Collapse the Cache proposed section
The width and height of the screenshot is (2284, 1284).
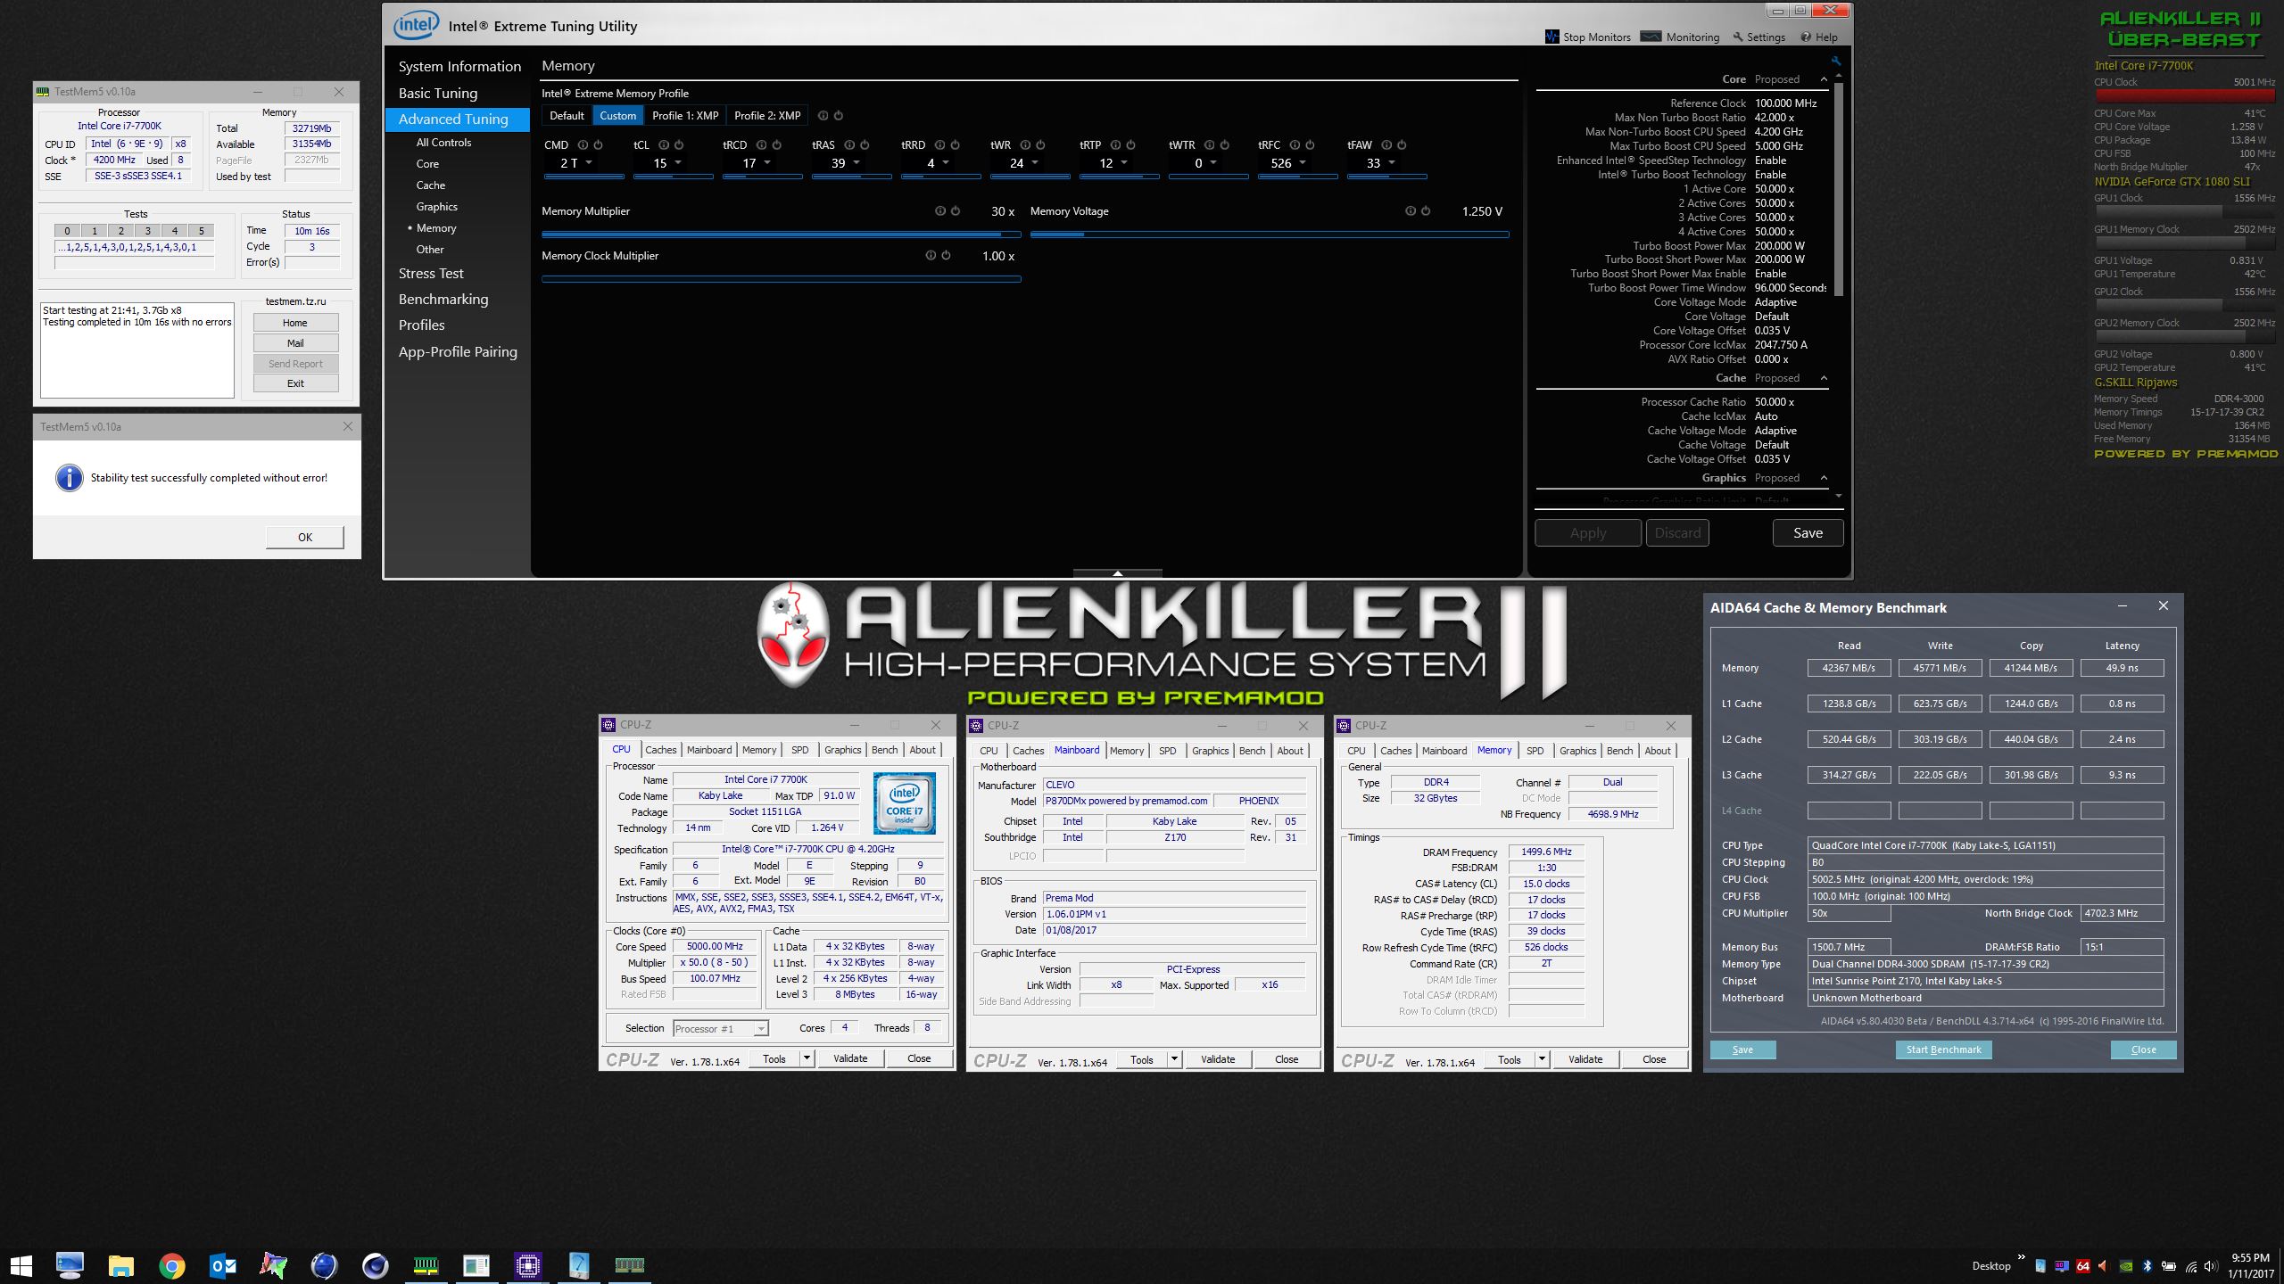tap(1824, 378)
